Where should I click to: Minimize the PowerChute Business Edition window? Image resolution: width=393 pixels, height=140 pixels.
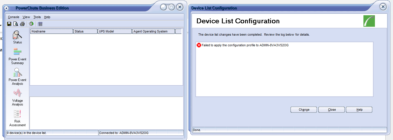(x=163, y=7)
